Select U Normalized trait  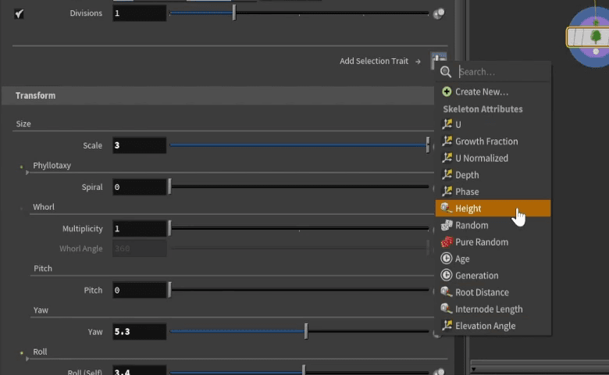click(x=493, y=158)
